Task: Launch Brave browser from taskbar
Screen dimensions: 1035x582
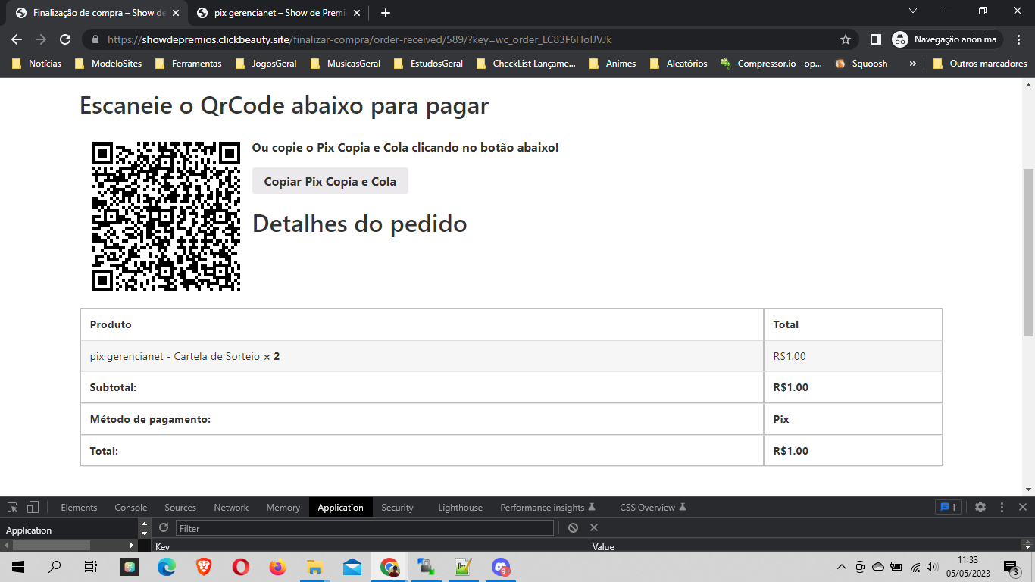Action: [204, 566]
